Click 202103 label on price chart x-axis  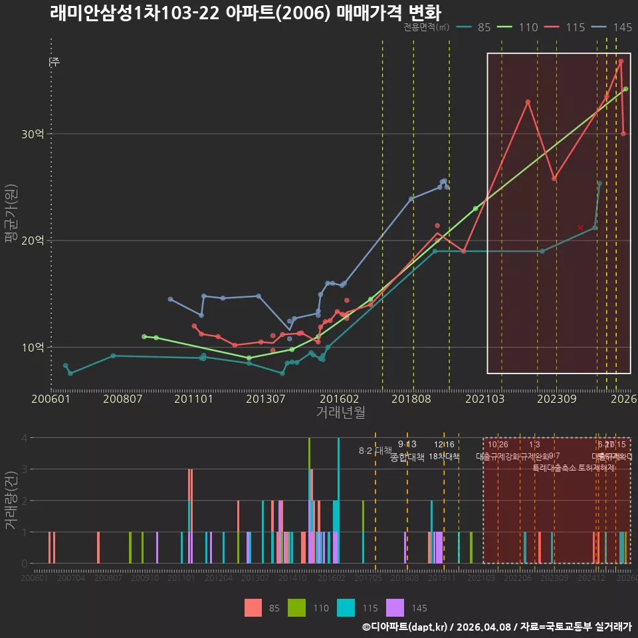coord(484,399)
